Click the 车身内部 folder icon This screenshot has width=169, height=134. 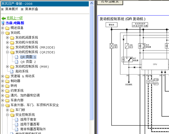pyautogui.click(x=7, y=100)
